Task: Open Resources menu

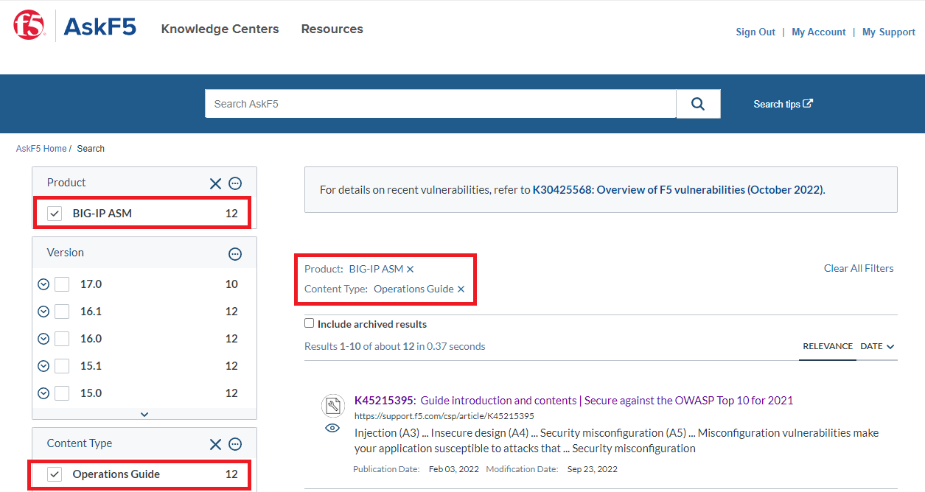Action: click(332, 29)
